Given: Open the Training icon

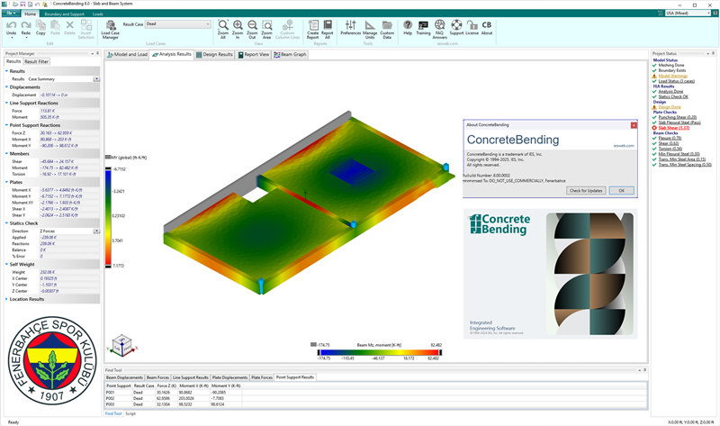Looking at the screenshot, I should pyautogui.click(x=423, y=25).
